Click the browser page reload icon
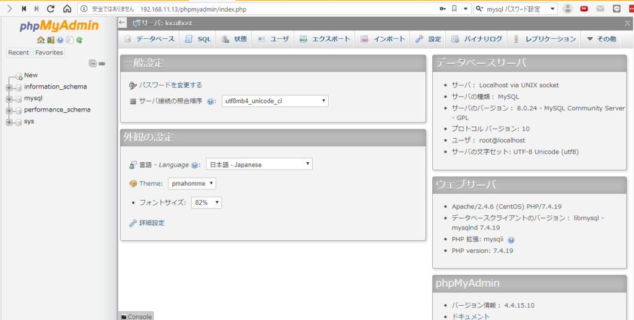Viewport: 634px width, 320px height. 51,9
